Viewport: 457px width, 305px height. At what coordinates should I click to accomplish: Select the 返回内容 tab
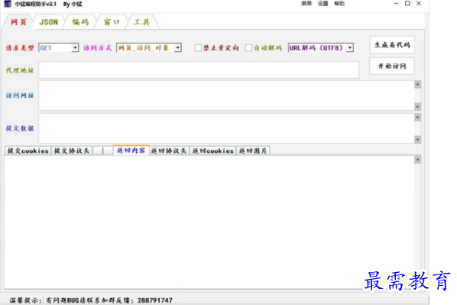[x=131, y=150]
